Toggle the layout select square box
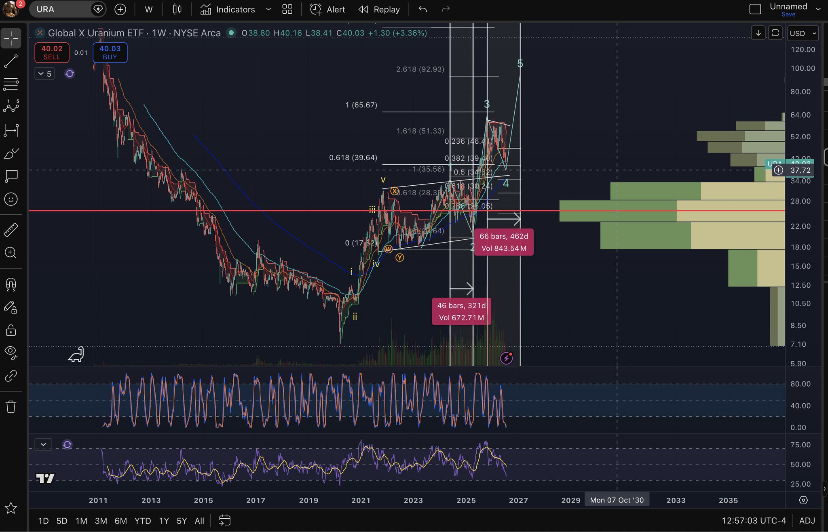This screenshot has height=532, width=828. click(755, 9)
